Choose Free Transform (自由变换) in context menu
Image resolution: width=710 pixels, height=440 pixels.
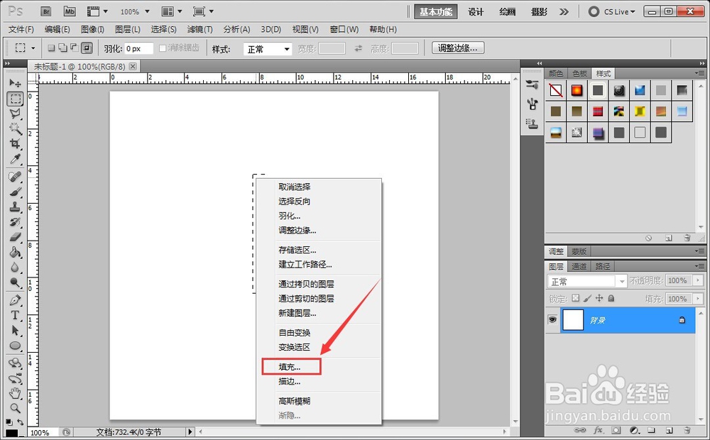coord(295,333)
